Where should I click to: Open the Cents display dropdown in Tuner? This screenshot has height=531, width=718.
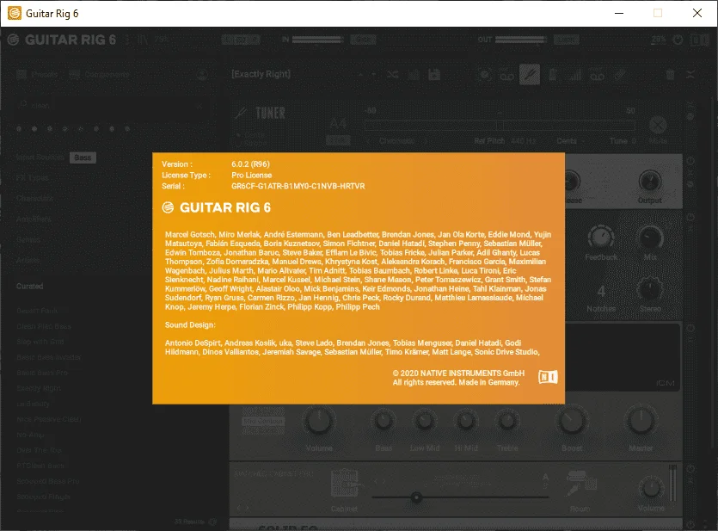point(570,140)
